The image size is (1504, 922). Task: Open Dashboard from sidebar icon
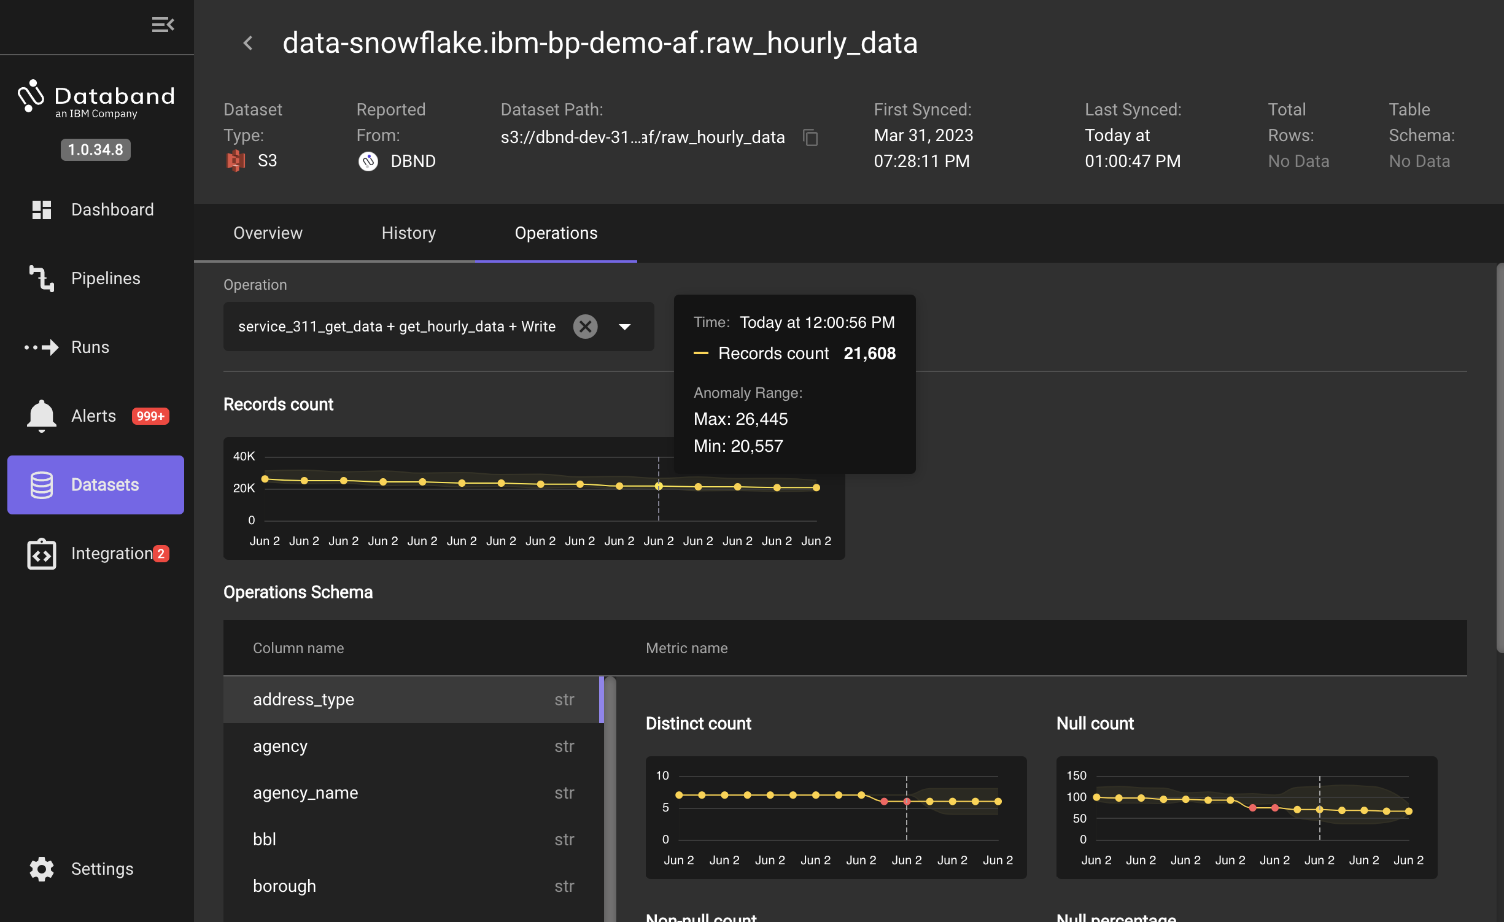point(42,210)
